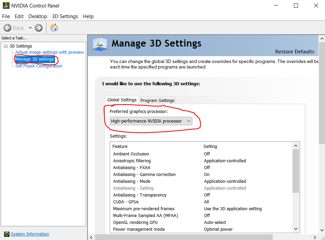This screenshot has width=325, height=240.
Task: Open the File menu
Action: pos(6,16)
